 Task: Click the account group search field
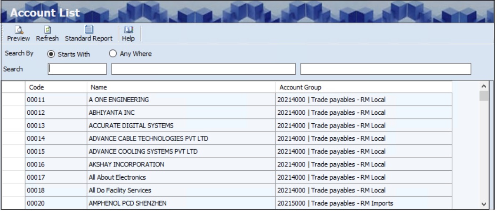click(x=386, y=69)
